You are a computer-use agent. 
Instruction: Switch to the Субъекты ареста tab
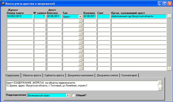pyautogui.click(x=54, y=75)
